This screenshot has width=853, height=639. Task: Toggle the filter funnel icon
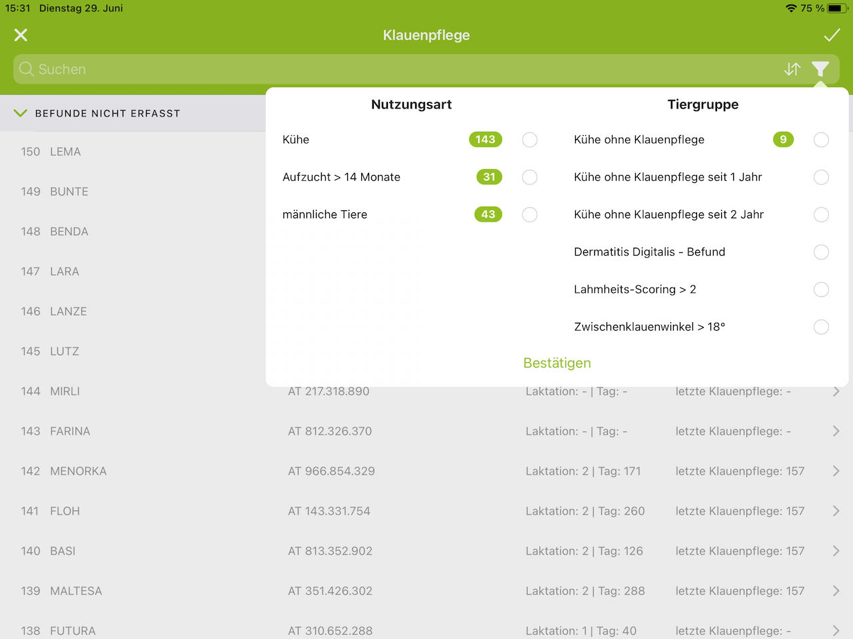tap(820, 69)
